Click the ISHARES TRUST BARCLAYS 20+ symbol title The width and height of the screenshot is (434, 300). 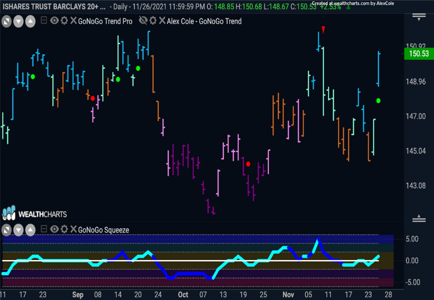click(x=54, y=7)
